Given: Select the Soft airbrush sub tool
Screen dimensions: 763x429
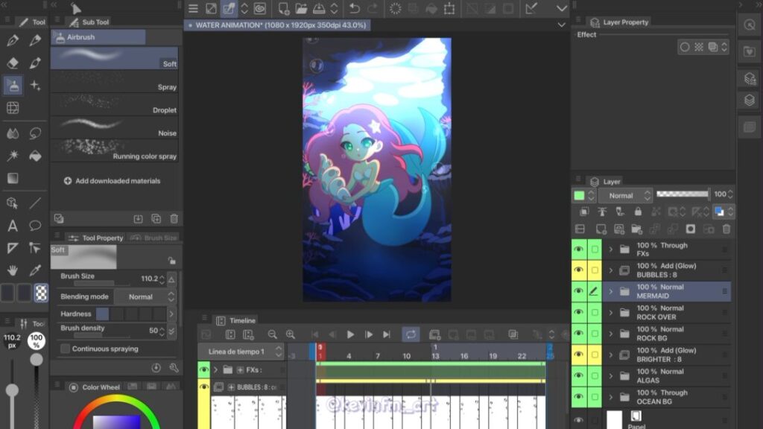Looking at the screenshot, I should click(x=114, y=58).
